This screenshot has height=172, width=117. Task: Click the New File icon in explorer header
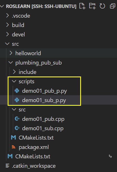82,6
